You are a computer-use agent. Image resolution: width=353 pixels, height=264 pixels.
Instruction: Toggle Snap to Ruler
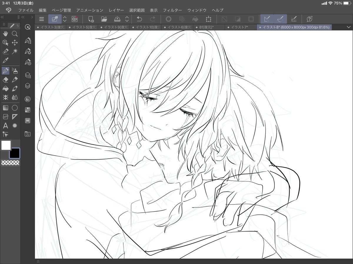pos(267,19)
